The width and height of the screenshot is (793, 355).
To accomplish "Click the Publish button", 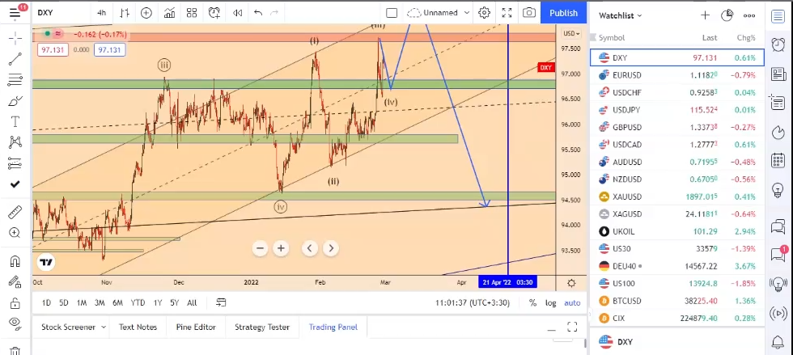I will point(563,13).
